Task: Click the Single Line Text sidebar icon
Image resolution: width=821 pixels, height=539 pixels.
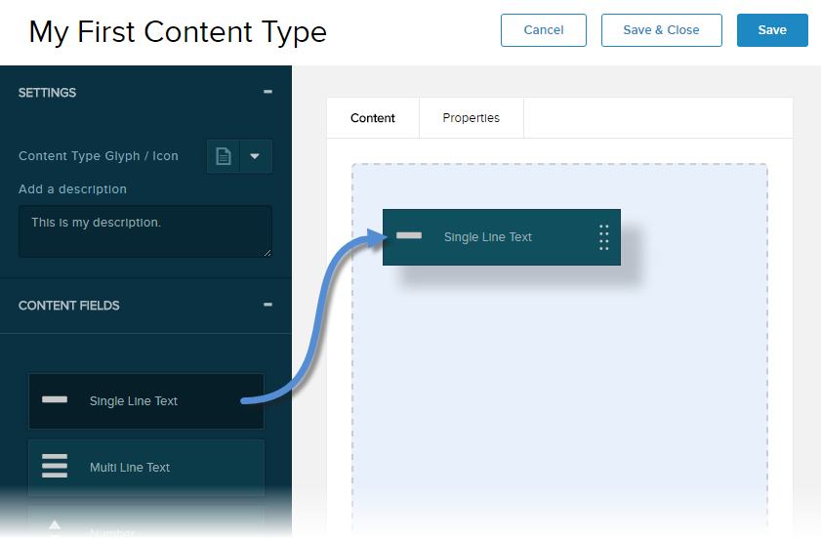Action: (55, 400)
